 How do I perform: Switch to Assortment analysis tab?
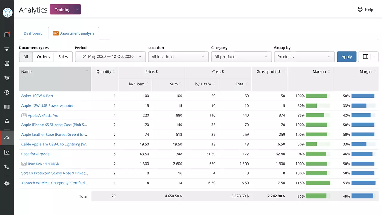click(73, 33)
